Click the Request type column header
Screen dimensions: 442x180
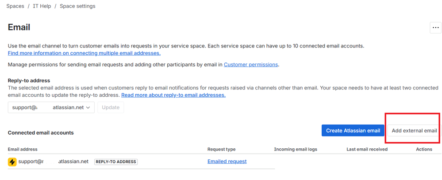(222, 149)
